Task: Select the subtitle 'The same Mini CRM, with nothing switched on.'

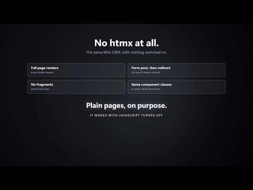Action: tap(126, 52)
